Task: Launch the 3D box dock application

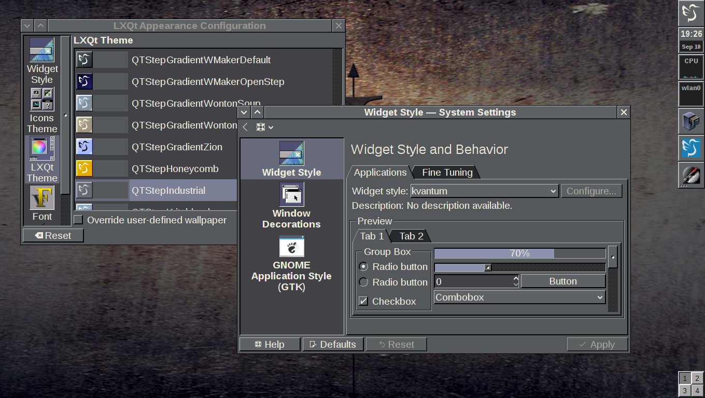Action: tap(691, 121)
